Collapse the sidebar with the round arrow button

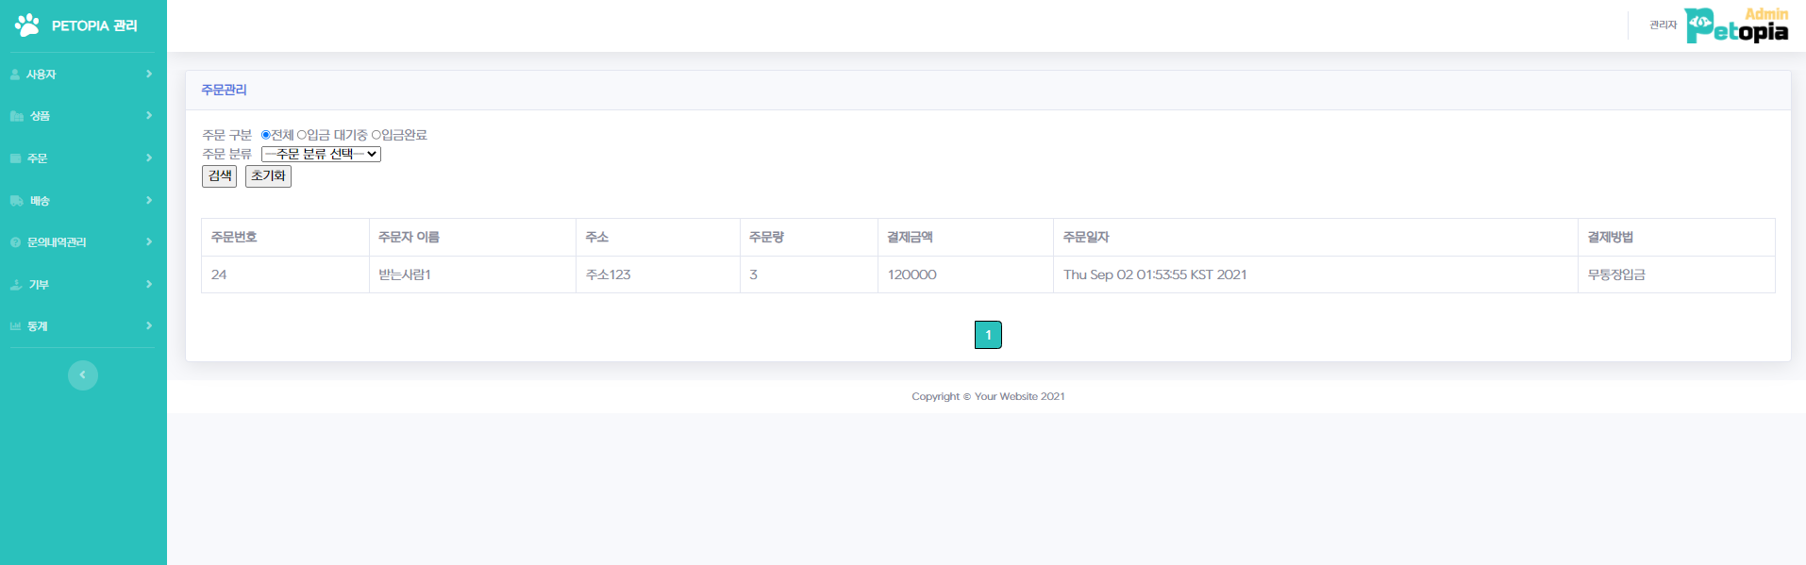[x=83, y=375]
